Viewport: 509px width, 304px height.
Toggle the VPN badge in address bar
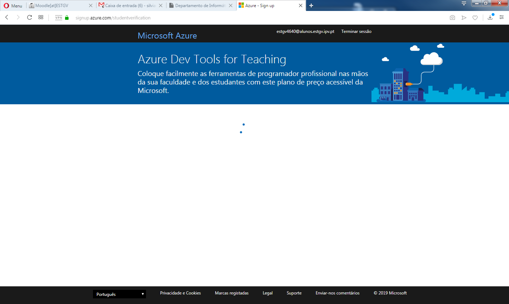(59, 18)
